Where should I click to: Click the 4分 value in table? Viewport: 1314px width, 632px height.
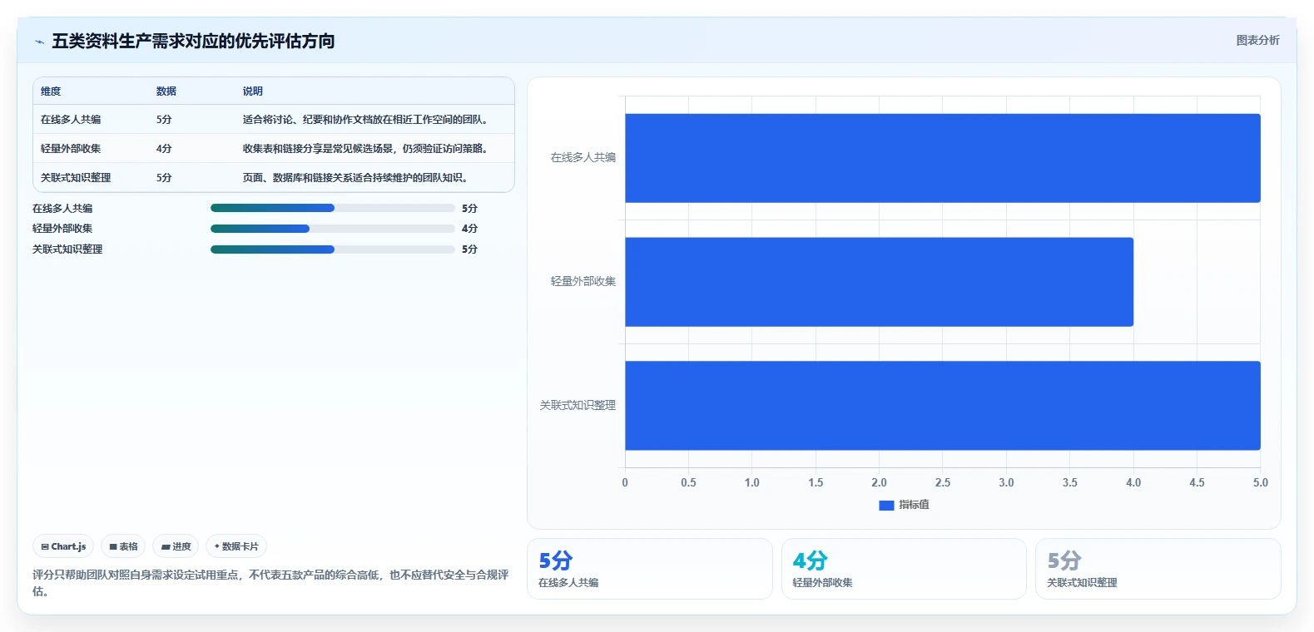pos(164,149)
